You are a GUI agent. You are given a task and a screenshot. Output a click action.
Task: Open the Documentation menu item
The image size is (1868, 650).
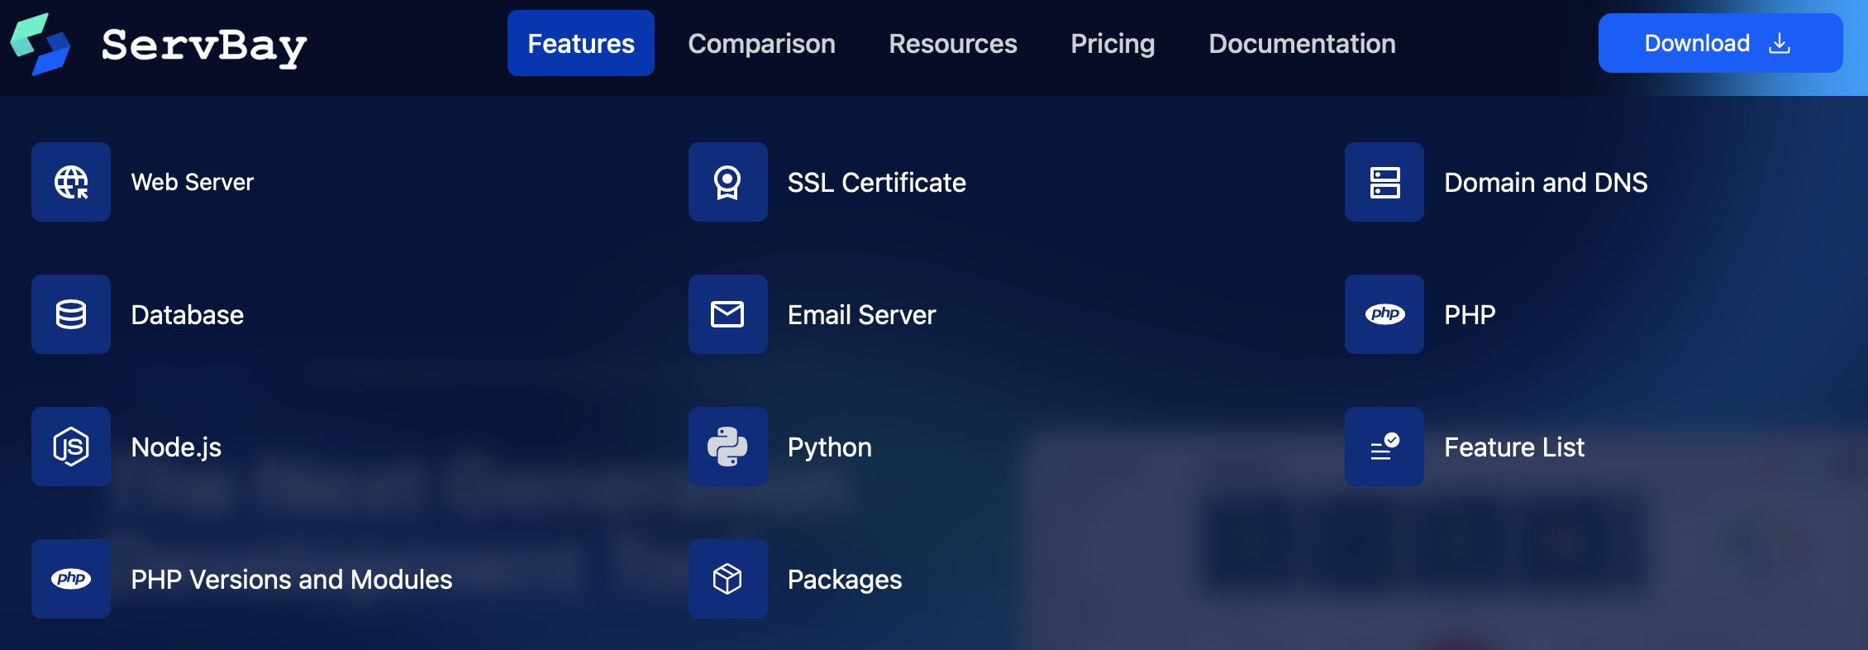(1302, 43)
